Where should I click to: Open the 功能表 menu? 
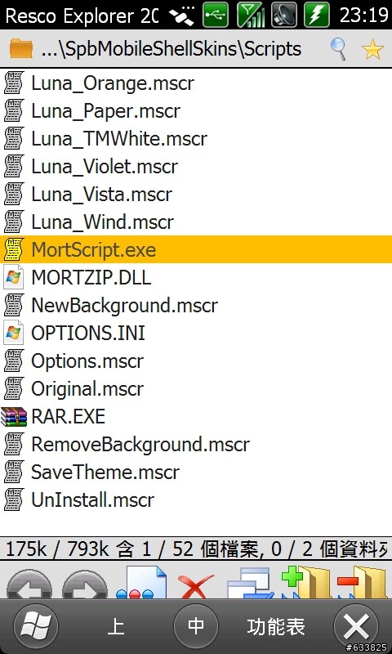click(x=276, y=626)
